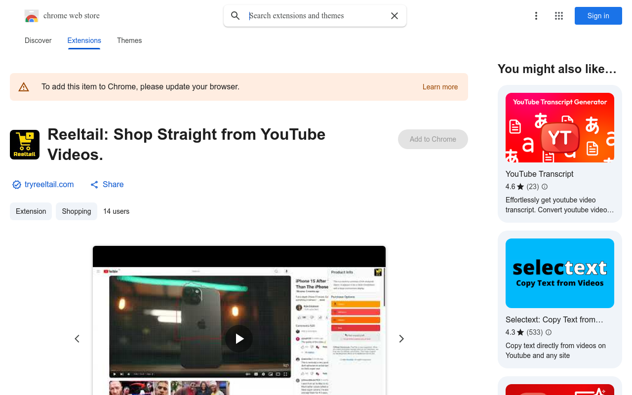Click the Sign in button
Viewport: 632px width, 395px height.
click(598, 16)
